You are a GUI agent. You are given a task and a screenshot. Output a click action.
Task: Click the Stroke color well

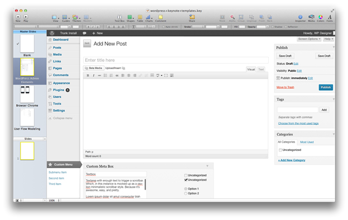tap(224, 27)
